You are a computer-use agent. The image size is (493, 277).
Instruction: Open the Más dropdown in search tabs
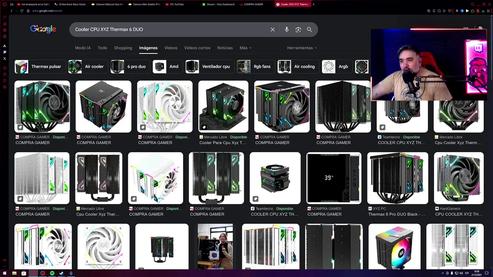(x=245, y=48)
